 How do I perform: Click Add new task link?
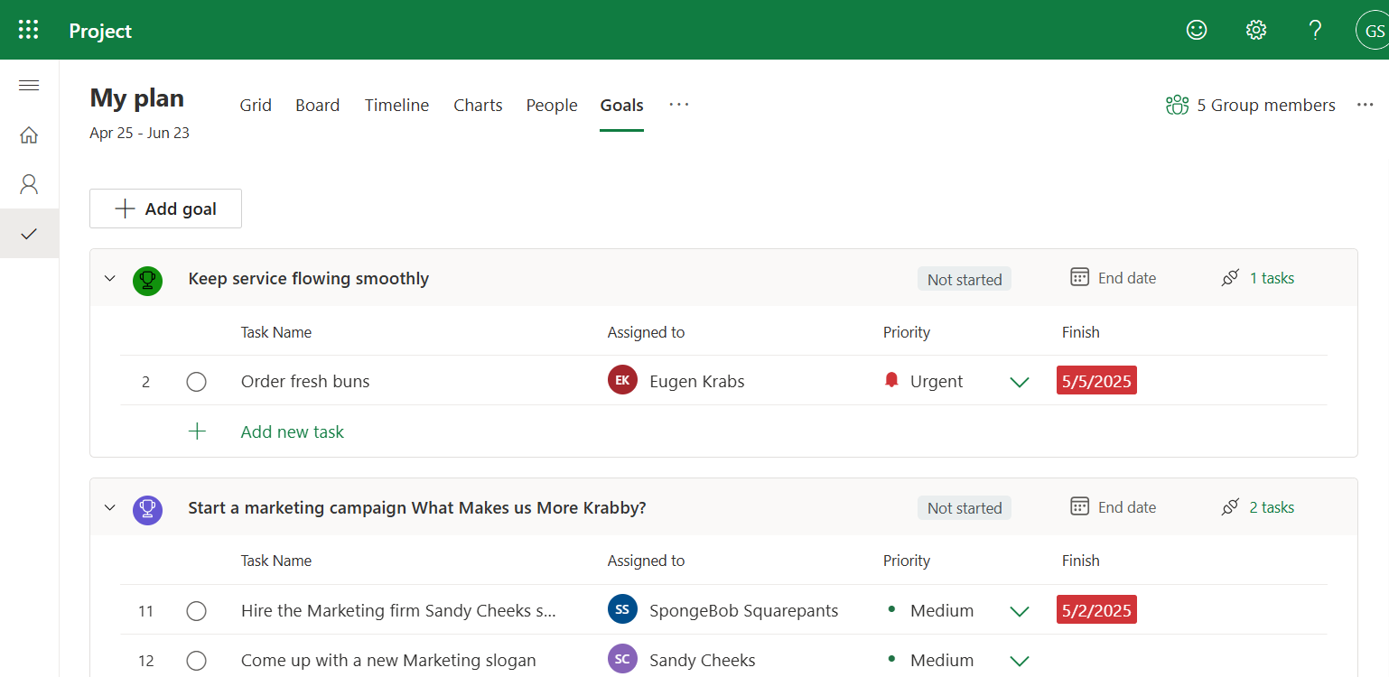coord(293,431)
